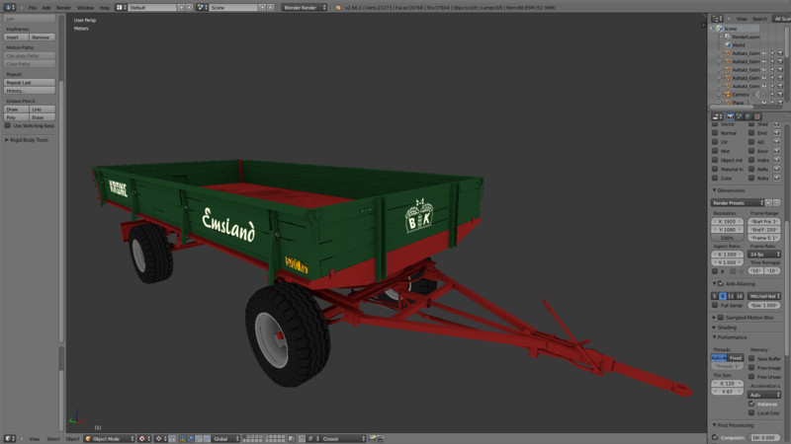This screenshot has width=791, height=444.
Task: Toggle the Normal pass checkbox
Action: (x=715, y=133)
